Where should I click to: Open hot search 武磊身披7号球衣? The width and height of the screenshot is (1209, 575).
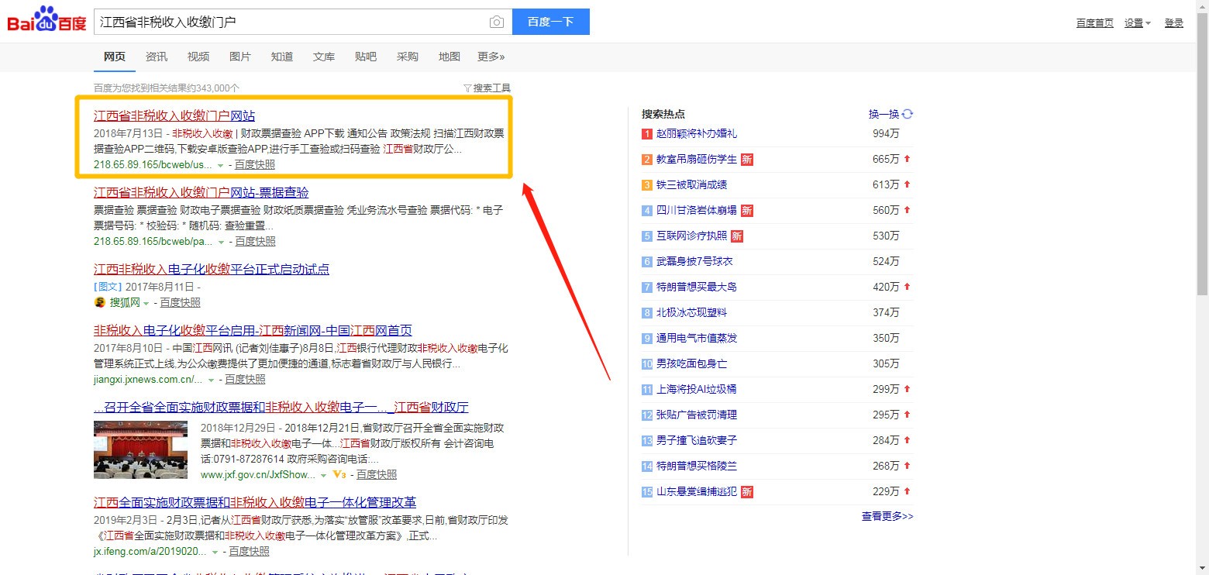(x=694, y=262)
